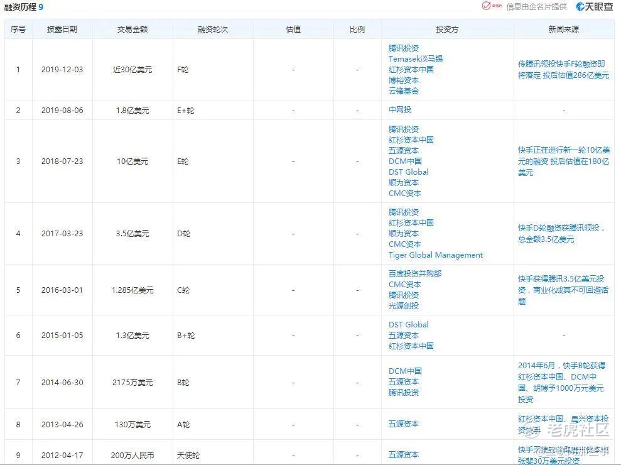The height and width of the screenshot is (465, 621).
Task: Open 腾讯投资 in the E轮 row
Action: click(404, 129)
